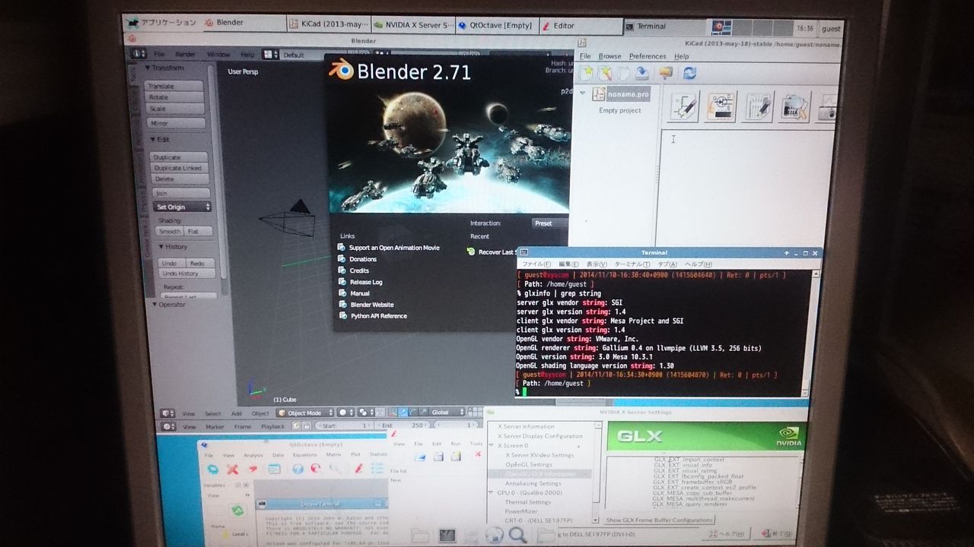Switch to the QtOctave taskbar window
Viewport: 974px width, 547px height.
click(495, 25)
